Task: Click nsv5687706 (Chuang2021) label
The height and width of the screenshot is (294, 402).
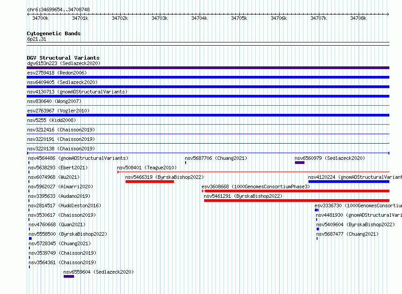Action: click(216, 158)
